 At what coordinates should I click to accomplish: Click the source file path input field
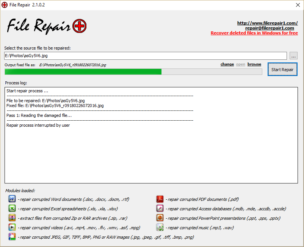[146, 56]
